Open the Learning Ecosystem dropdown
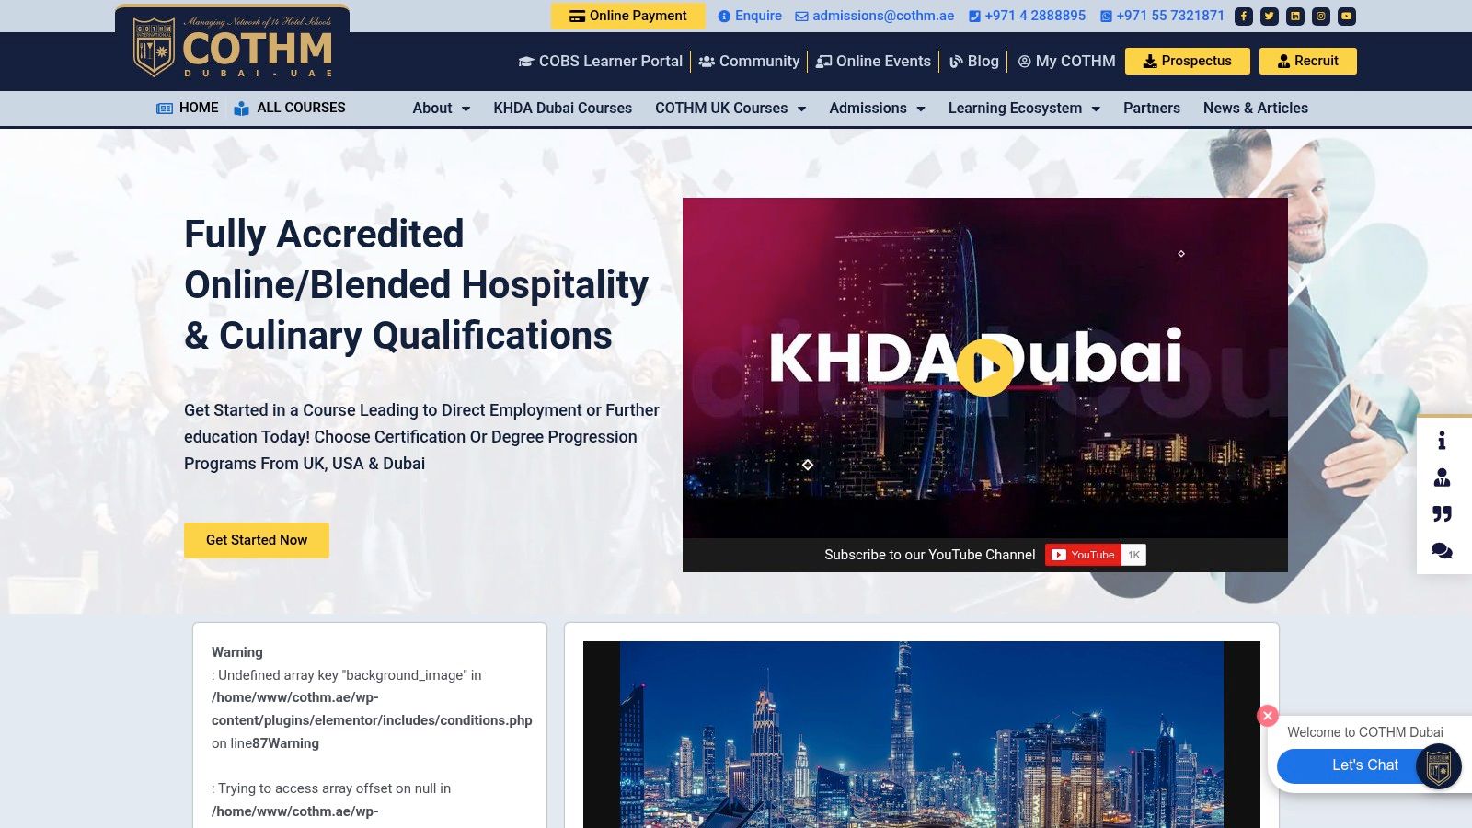Viewport: 1472px width, 828px height. tap(1024, 108)
